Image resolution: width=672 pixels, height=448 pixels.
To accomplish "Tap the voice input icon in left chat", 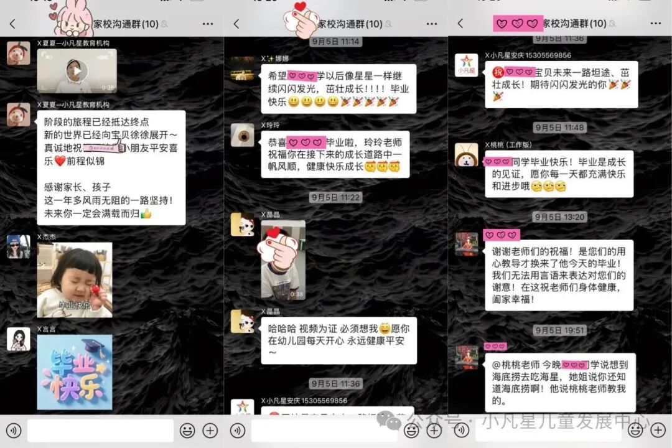I will [x=14, y=431].
